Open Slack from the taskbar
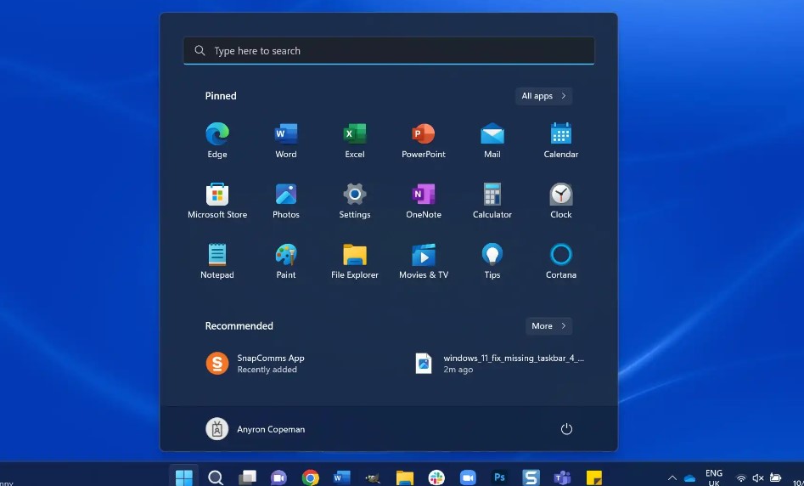The height and width of the screenshot is (486, 804). point(436,478)
